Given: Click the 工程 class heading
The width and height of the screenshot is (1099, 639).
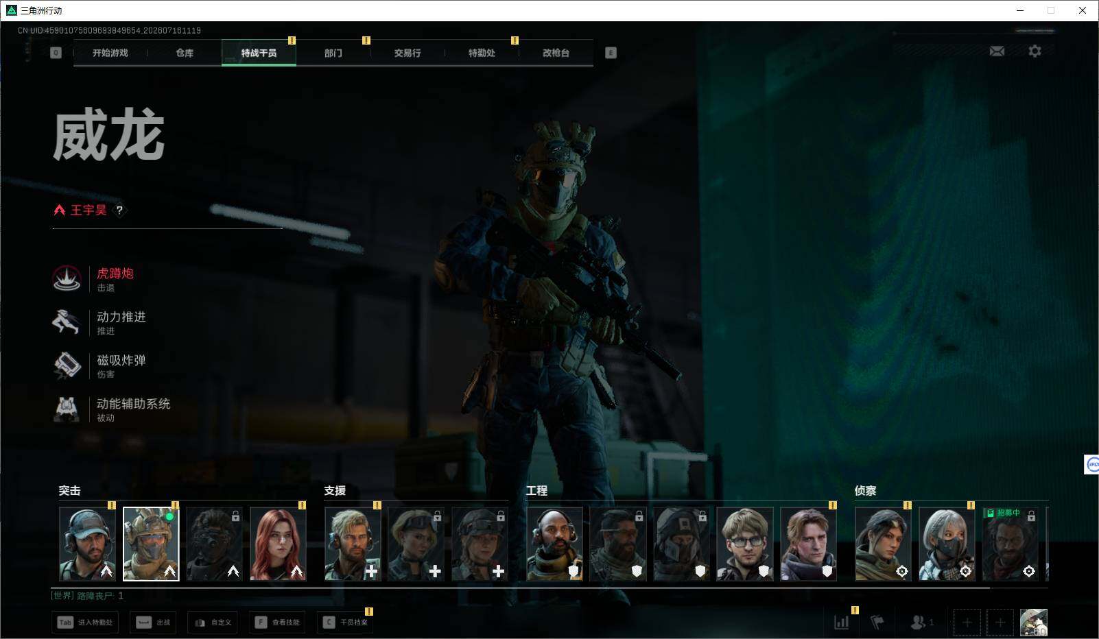Looking at the screenshot, I should pos(536,491).
